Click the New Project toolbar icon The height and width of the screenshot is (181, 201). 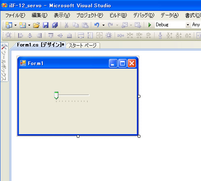[x=9, y=25]
